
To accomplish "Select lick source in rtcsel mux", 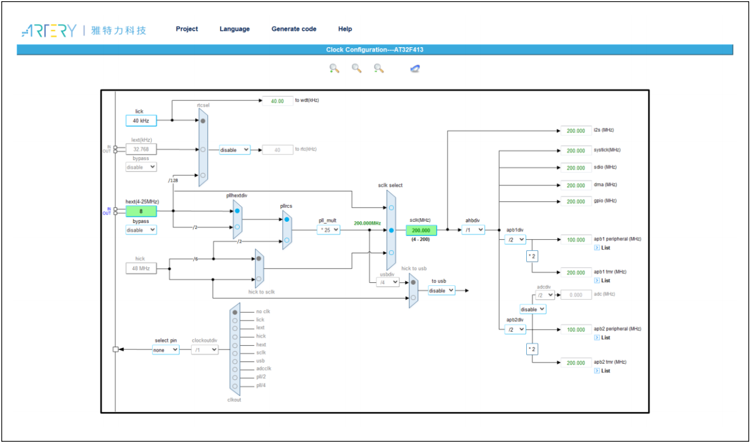I will point(203,121).
